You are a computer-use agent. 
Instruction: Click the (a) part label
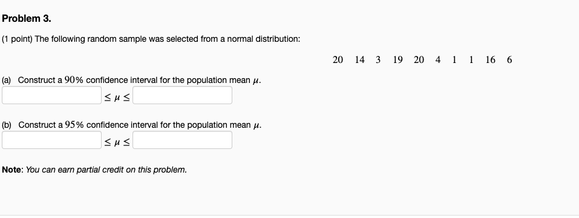[7, 80]
